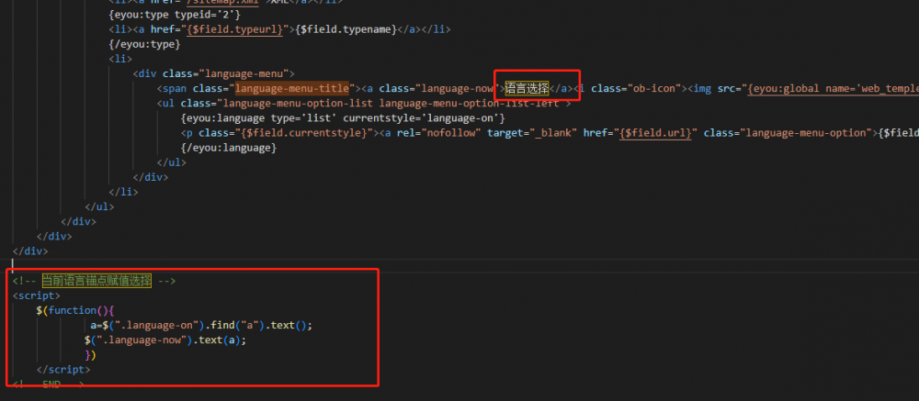The image size is (919, 401).
Task: Click the 当前语言锚点赋值选择 comment line
Action: click(94, 281)
